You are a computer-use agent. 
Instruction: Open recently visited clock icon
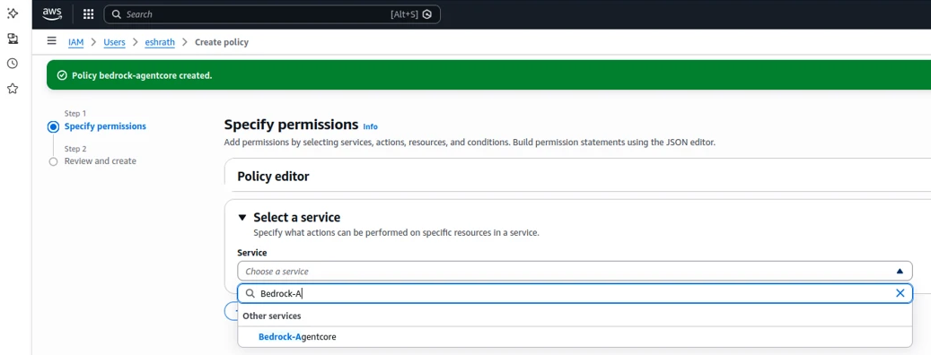pos(13,64)
